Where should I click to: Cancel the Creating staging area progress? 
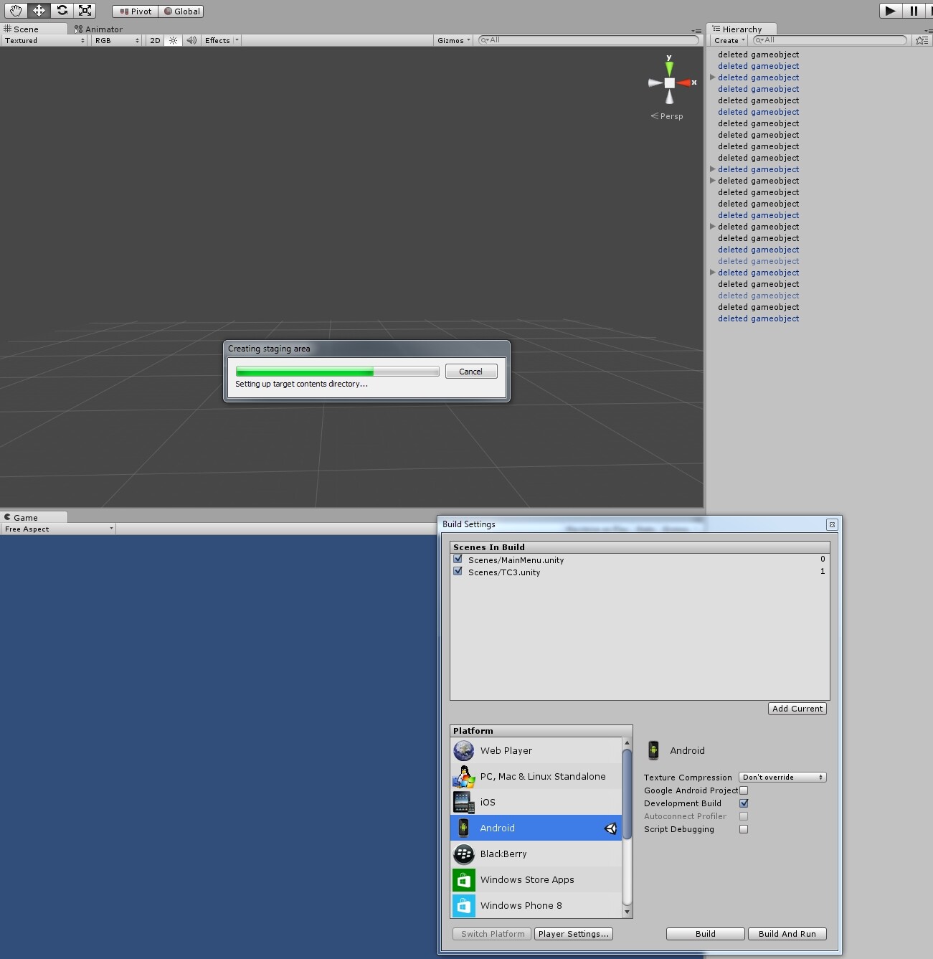click(471, 372)
